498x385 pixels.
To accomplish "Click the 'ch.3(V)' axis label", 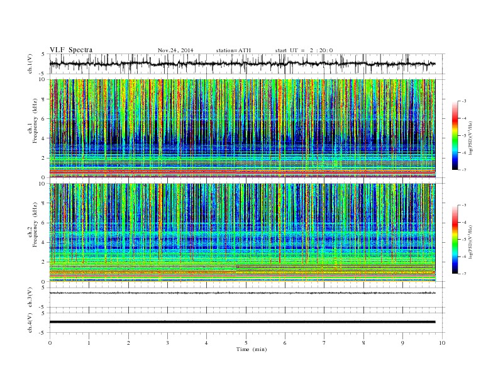I will pyautogui.click(x=30, y=298).
